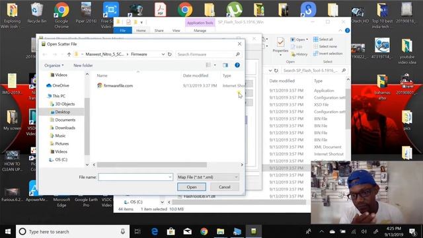Refresh the Firmware folder listing
Screen dimensions: 423x238
tap(169, 54)
